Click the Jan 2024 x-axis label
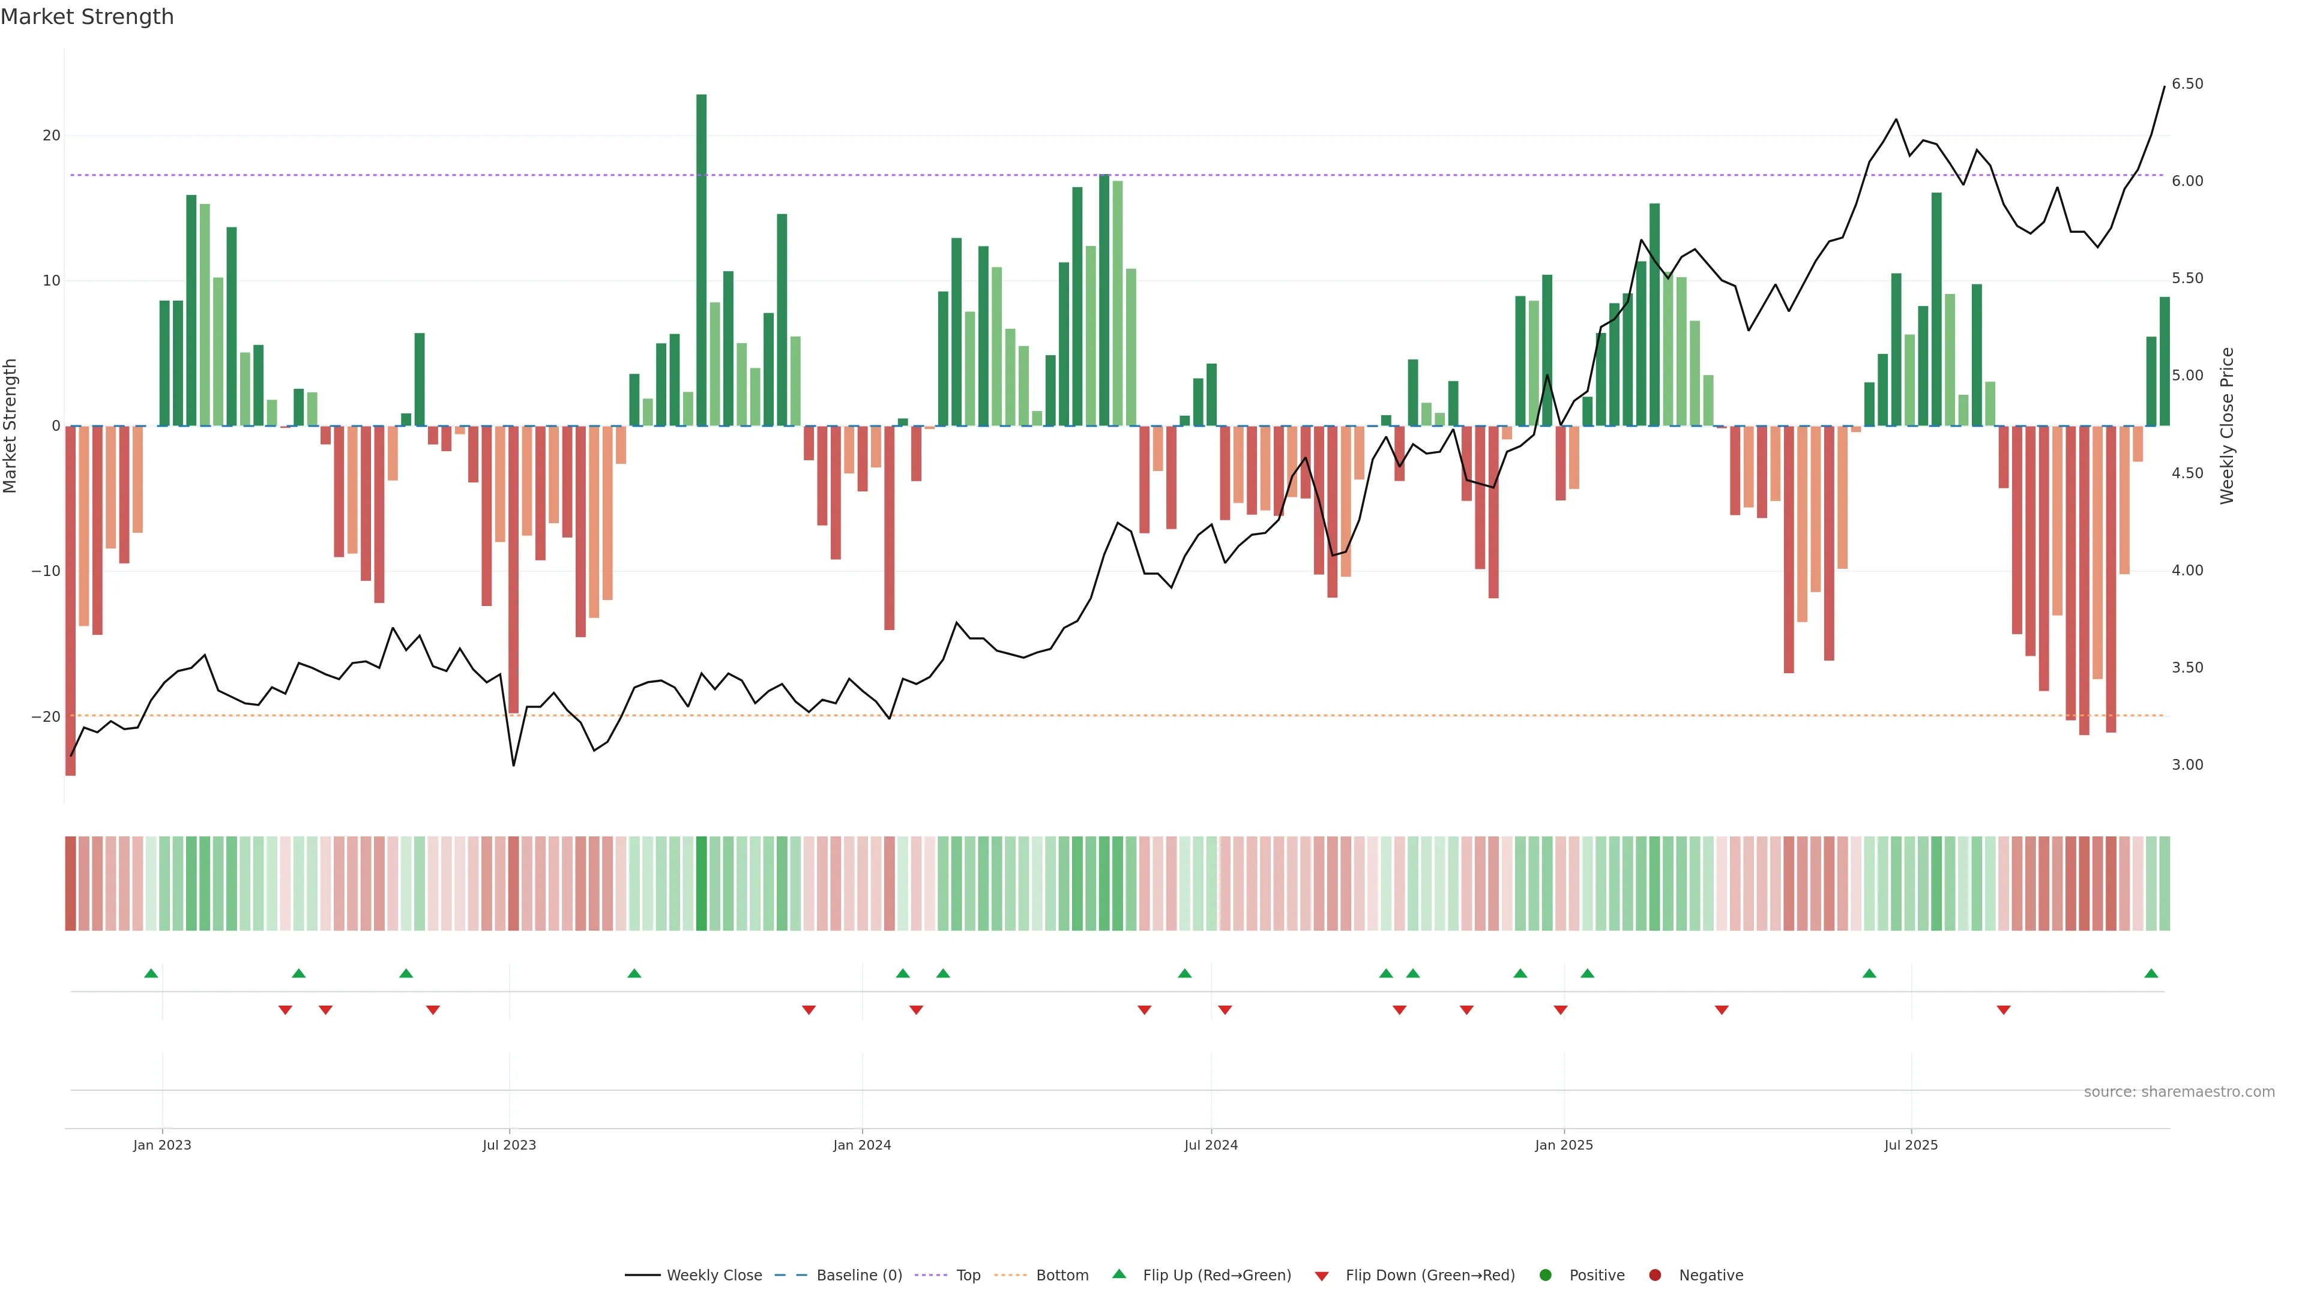 pyautogui.click(x=862, y=1145)
